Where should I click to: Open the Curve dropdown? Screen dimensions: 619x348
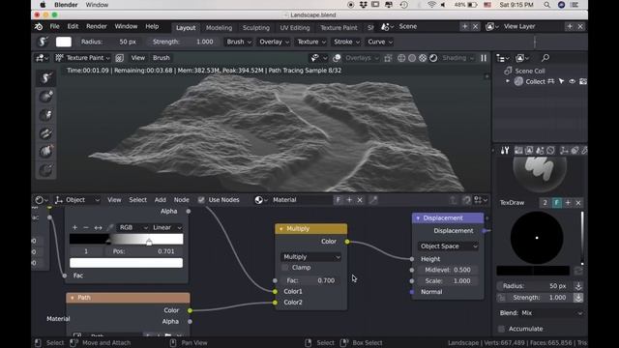(379, 42)
